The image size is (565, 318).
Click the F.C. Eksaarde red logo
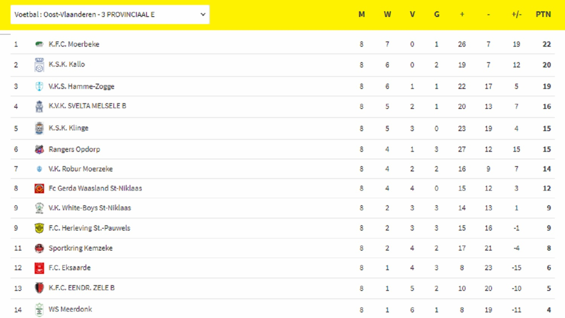(39, 268)
